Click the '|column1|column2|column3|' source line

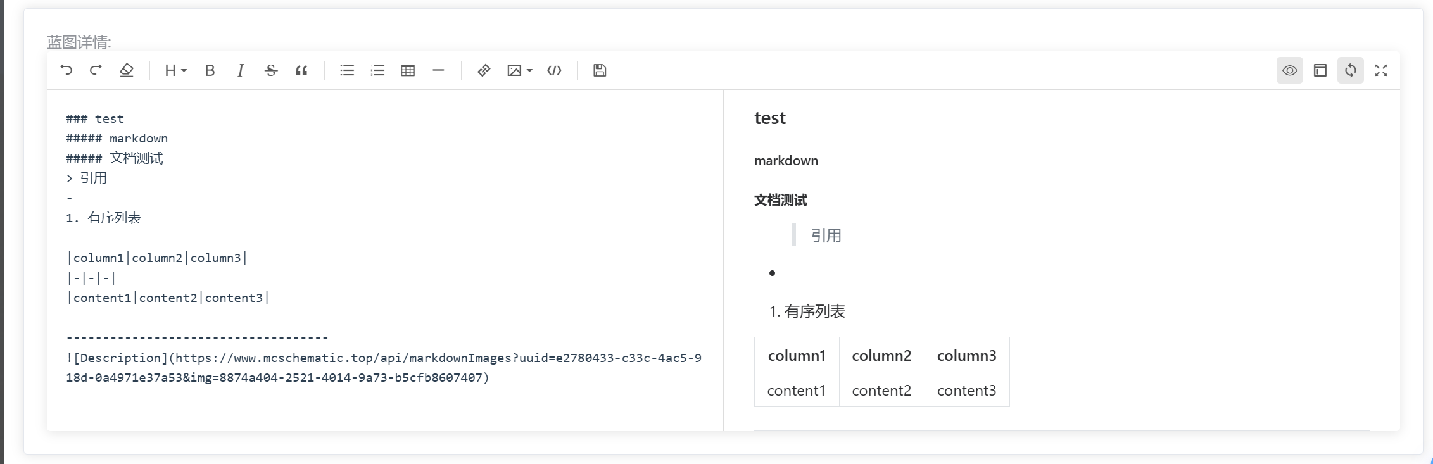pos(157,258)
